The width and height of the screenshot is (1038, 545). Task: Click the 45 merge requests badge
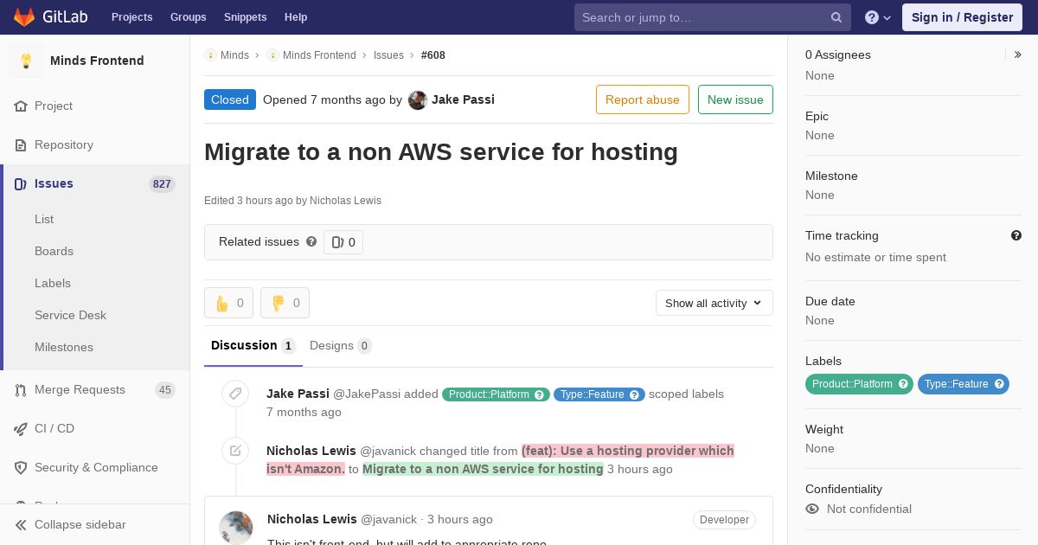pyautogui.click(x=164, y=390)
